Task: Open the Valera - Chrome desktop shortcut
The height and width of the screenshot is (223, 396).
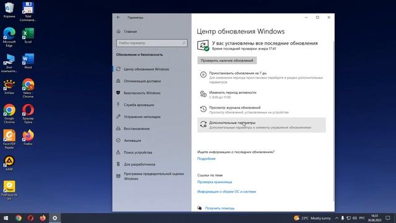Action: (x=28, y=88)
